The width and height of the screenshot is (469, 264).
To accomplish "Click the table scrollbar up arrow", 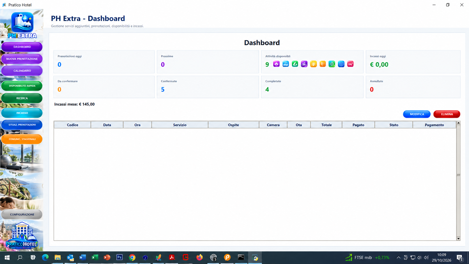I will point(458,123).
